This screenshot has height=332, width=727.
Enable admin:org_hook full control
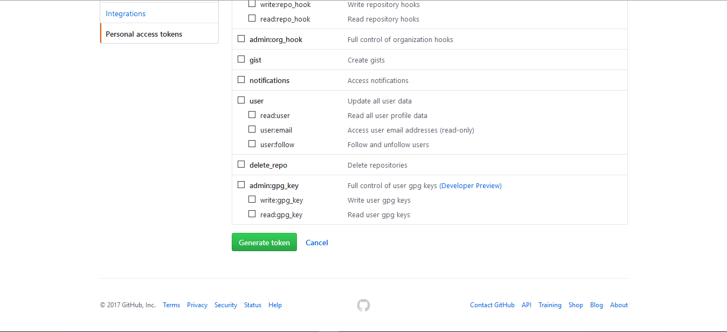(x=241, y=38)
